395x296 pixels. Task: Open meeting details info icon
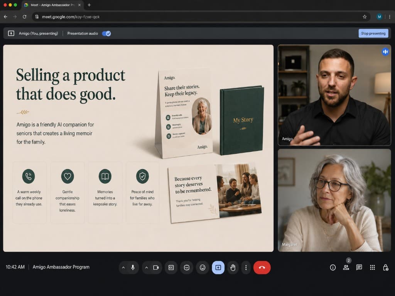(333, 267)
